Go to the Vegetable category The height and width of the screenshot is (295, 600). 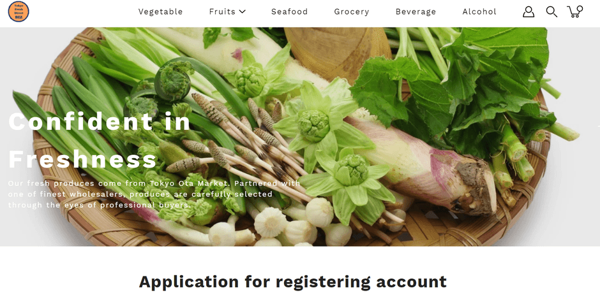pyautogui.click(x=160, y=12)
